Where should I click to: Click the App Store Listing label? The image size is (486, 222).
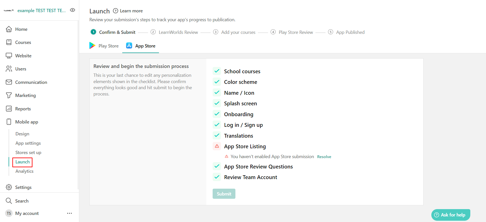pyautogui.click(x=245, y=146)
